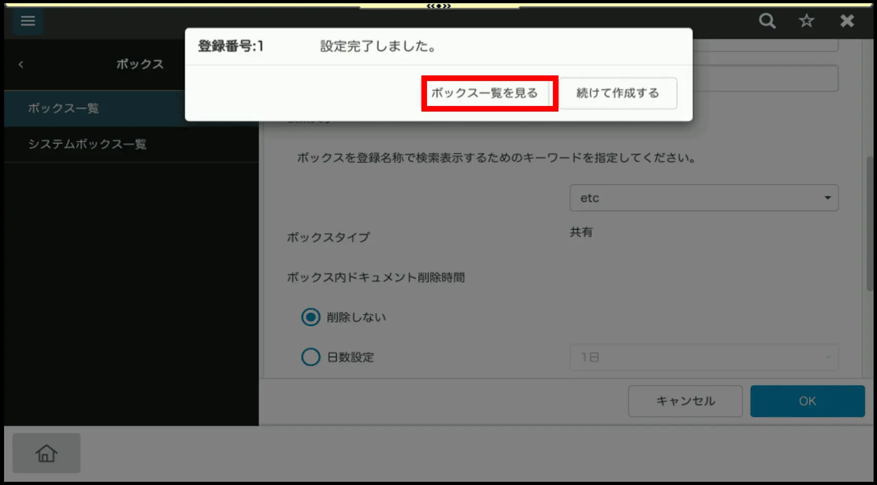Screen dimensions: 877x485
Task: Open the etc keyword dropdown
Action: (703, 198)
